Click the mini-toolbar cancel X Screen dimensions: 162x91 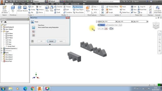pos(106,29)
